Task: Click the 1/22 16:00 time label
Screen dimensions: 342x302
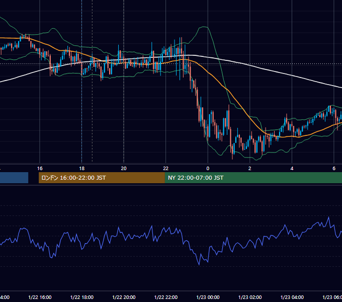Action: [40, 297]
